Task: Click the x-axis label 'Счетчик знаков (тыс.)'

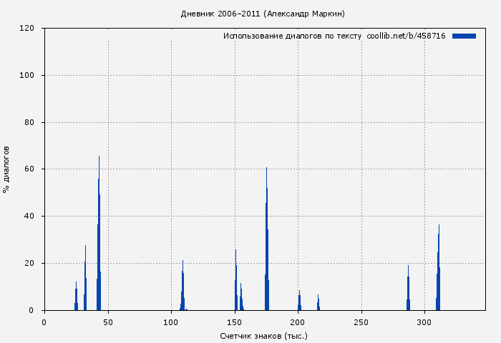Action: click(263, 335)
